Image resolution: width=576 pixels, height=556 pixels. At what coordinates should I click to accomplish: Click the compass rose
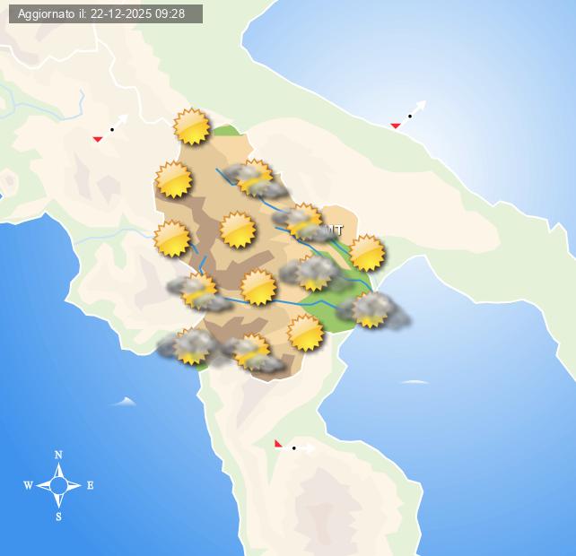tap(58, 485)
